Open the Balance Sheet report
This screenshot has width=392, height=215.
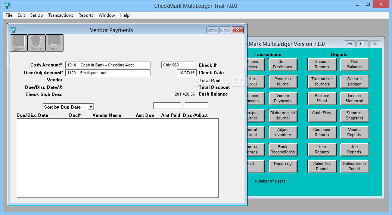pyautogui.click(x=322, y=99)
